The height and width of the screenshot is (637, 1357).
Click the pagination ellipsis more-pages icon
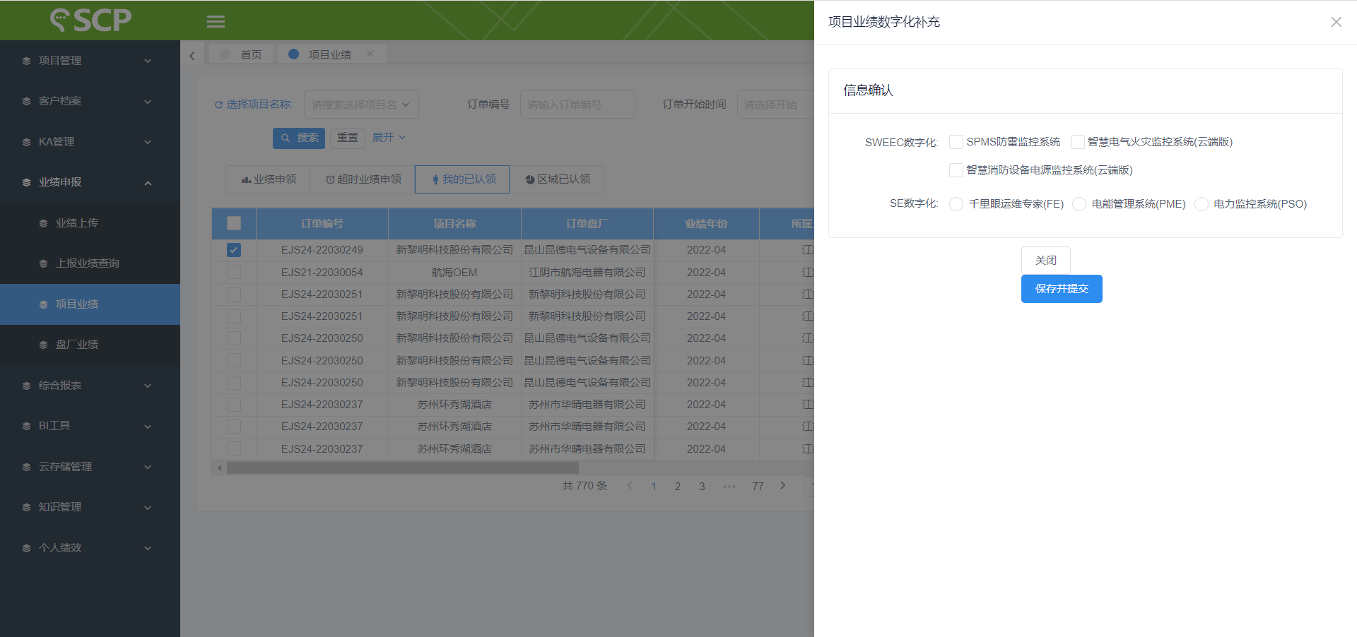click(x=729, y=486)
